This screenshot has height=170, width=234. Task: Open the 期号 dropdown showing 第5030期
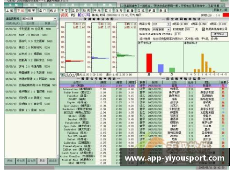39,19
